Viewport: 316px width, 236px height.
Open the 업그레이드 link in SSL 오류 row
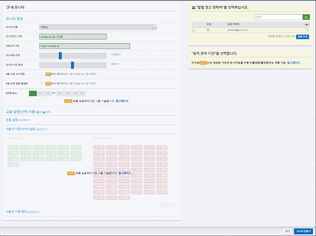91,74
